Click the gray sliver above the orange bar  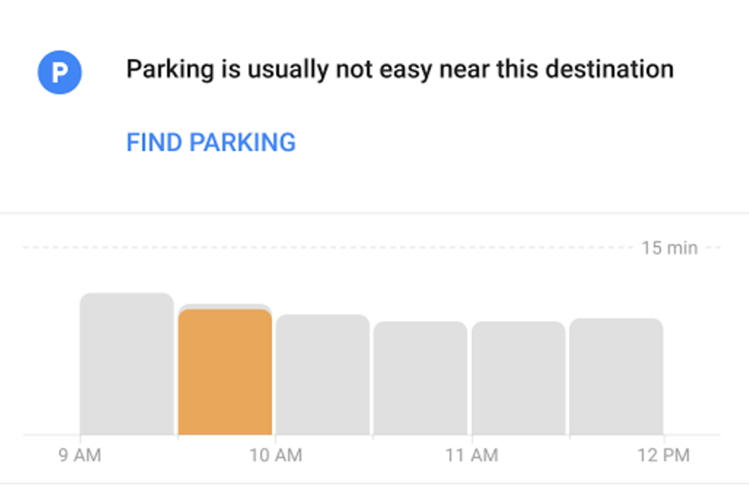pyautogui.click(x=225, y=307)
